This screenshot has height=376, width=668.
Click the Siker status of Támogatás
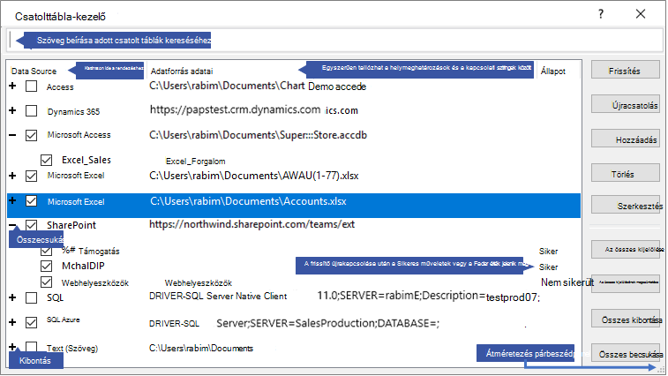pos(548,251)
